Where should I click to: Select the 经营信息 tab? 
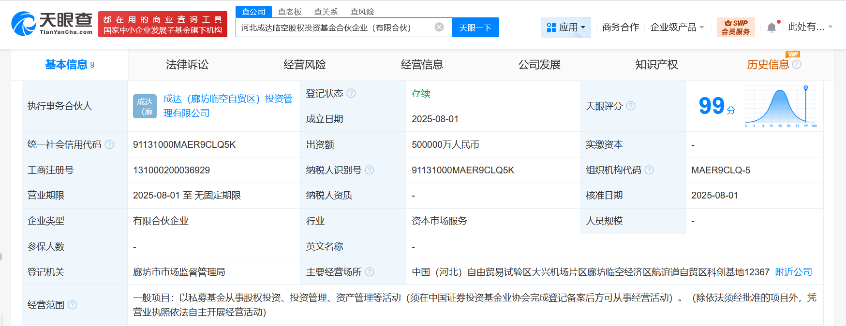pyautogui.click(x=422, y=65)
